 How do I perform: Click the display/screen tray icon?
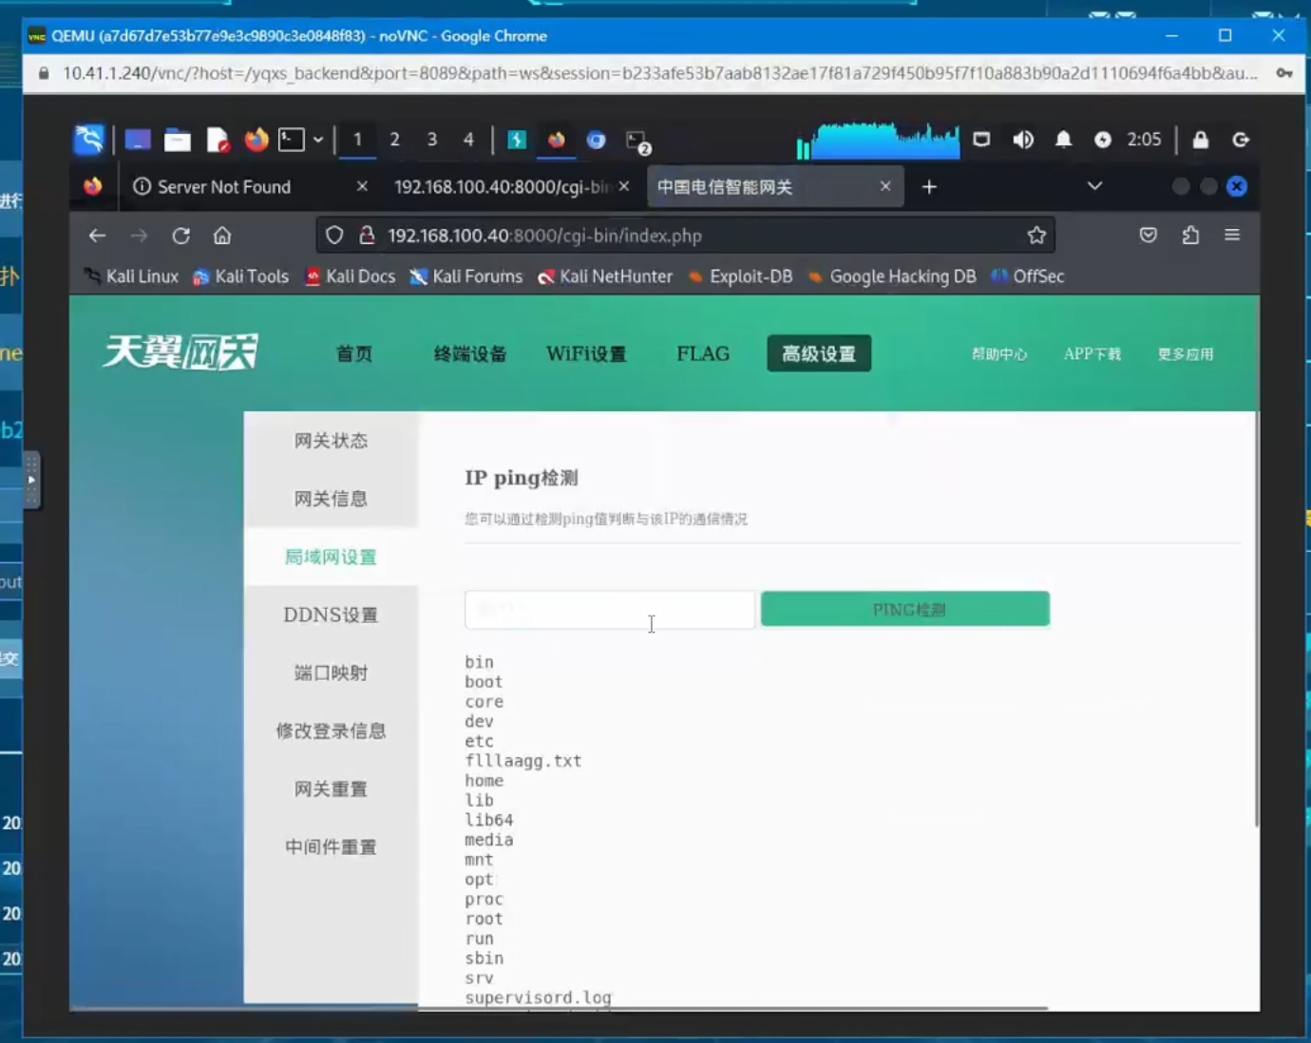click(981, 140)
